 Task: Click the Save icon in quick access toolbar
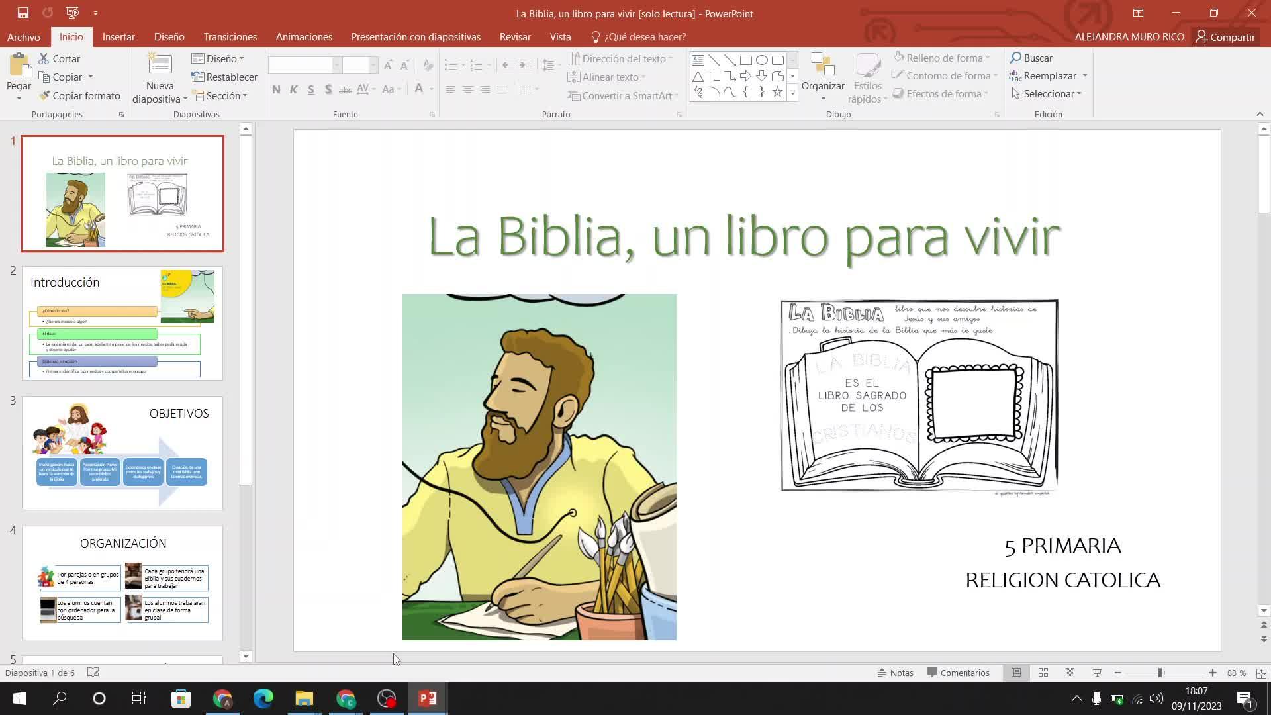point(23,13)
